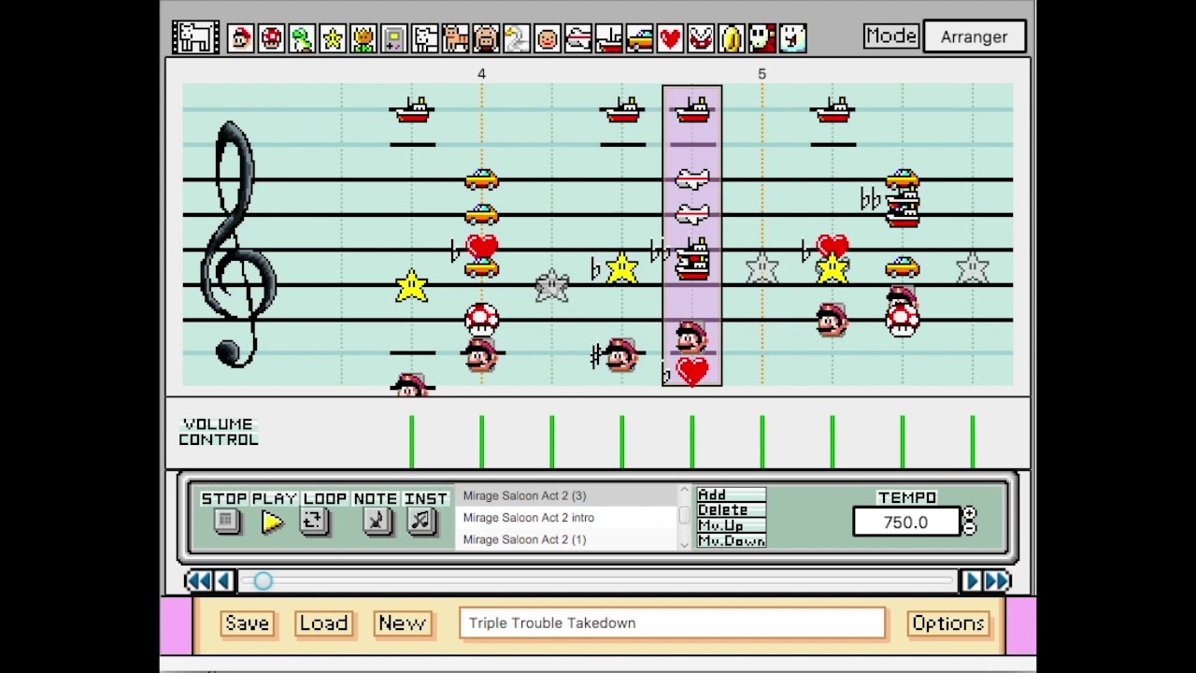Select the Mushroom instrument icon in toolbar
The image size is (1196, 673).
pyautogui.click(x=271, y=38)
